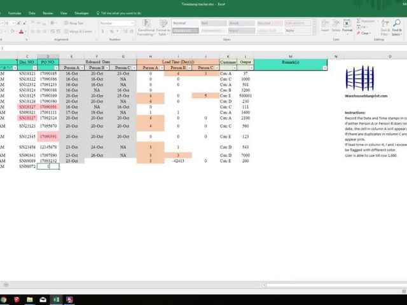Click the Delete cells icon
Screen dimensions: 407x305
pos(336,25)
